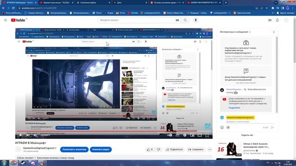Click the browser address bar URL
The image size is (296, 166).
coord(39,8)
